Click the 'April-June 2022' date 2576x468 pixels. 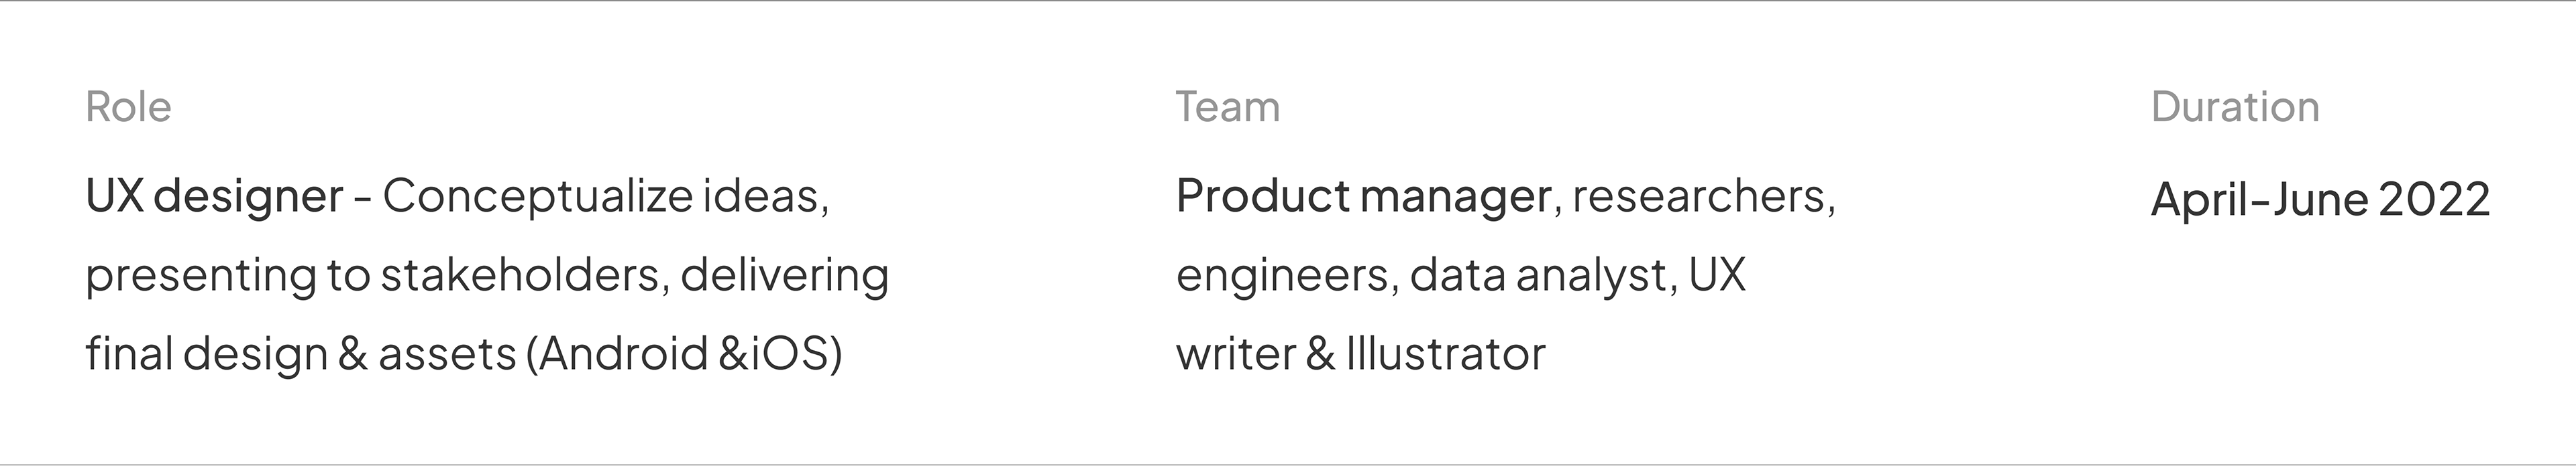pos(2320,200)
